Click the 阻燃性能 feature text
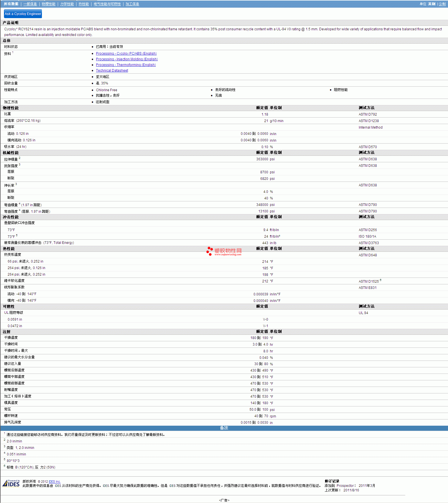 [341, 90]
